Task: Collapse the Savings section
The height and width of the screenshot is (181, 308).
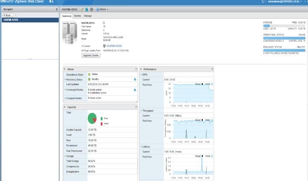Action: (x=65, y=156)
